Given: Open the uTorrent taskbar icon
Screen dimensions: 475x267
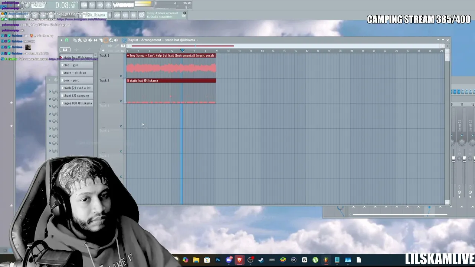Looking at the screenshot, I should coord(315,260).
